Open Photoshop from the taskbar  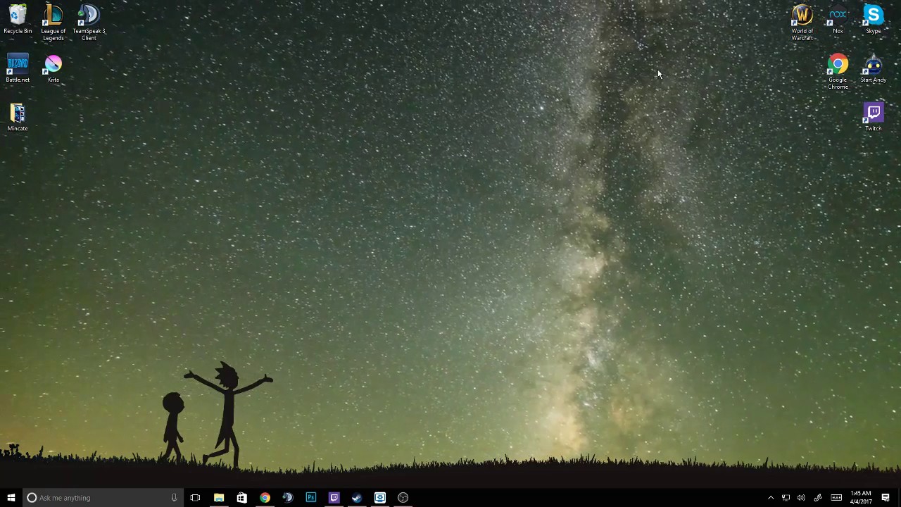tap(311, 498)
